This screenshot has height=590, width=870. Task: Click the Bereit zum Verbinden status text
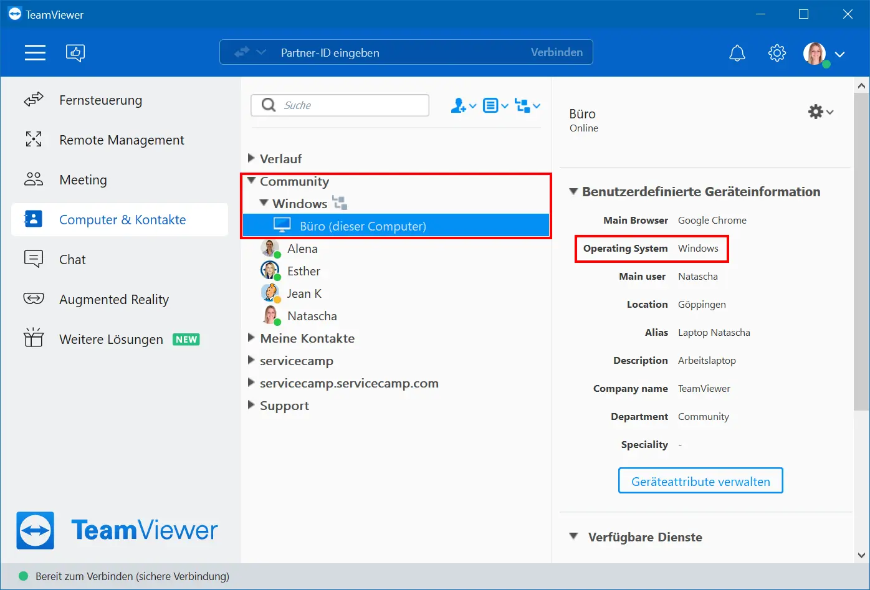pyautogui.click(x=132, y=576)
